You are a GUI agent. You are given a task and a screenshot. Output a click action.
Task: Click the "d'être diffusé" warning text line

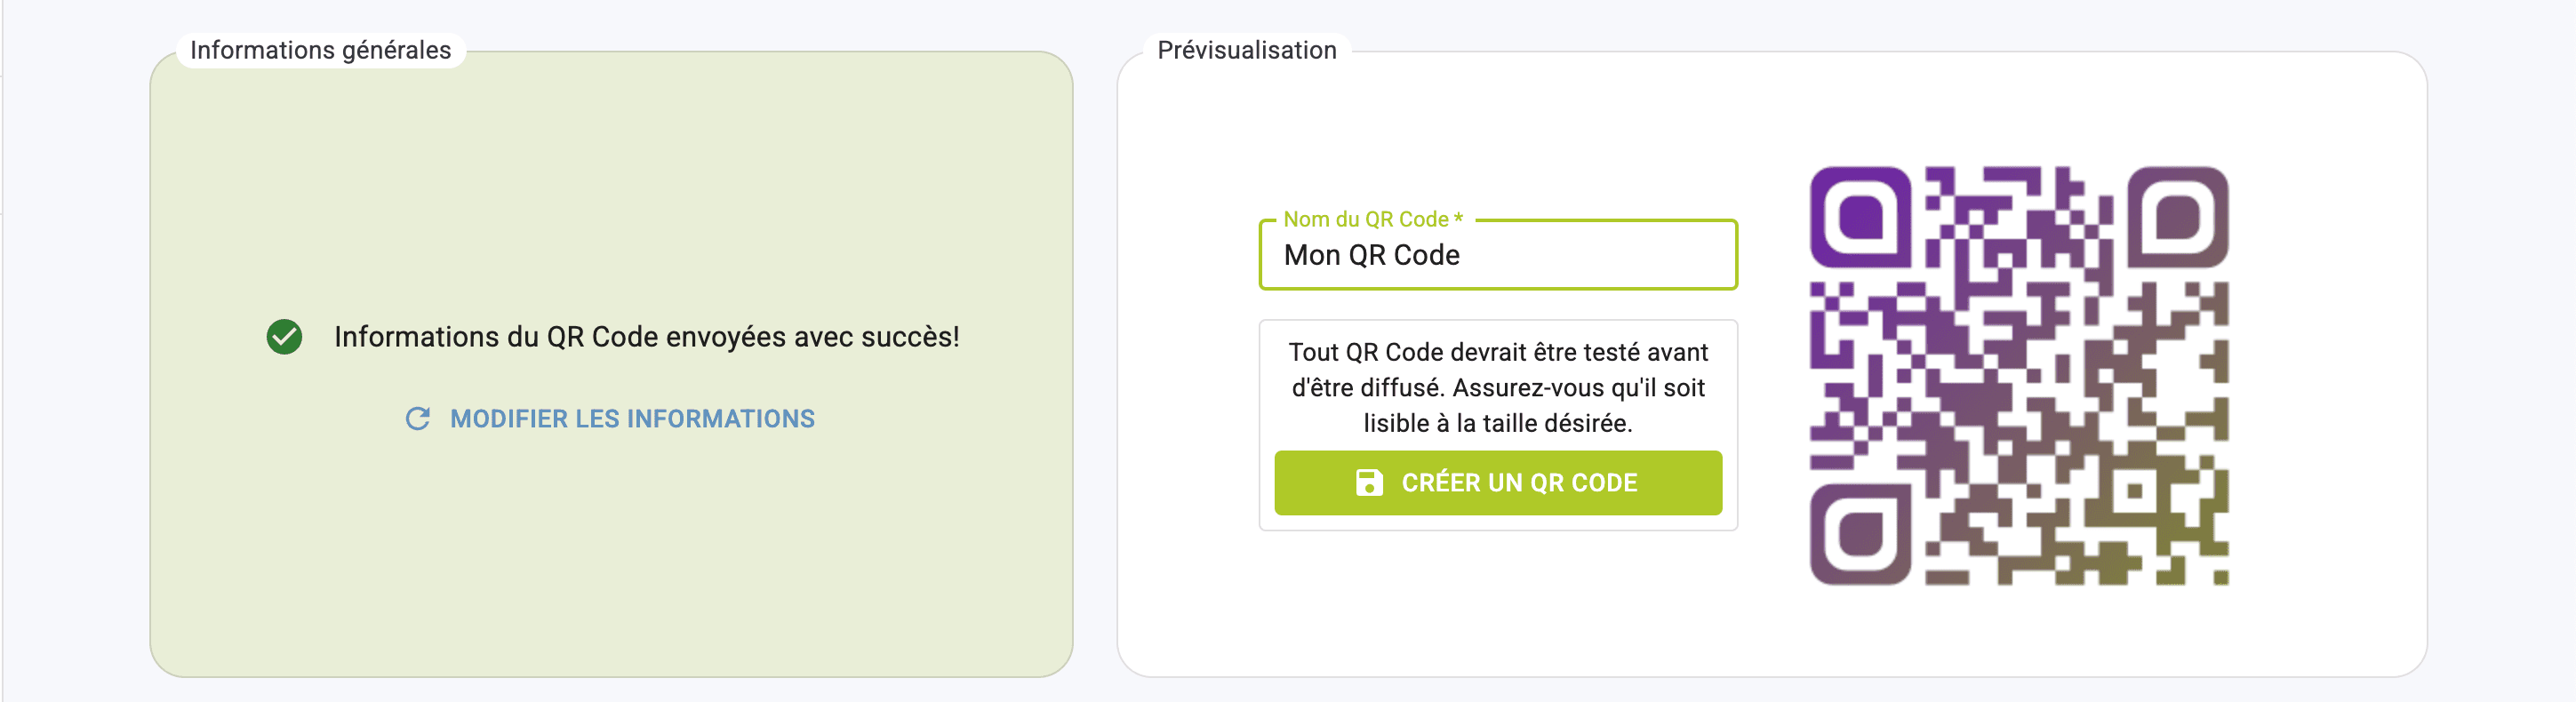(1497, 388)
